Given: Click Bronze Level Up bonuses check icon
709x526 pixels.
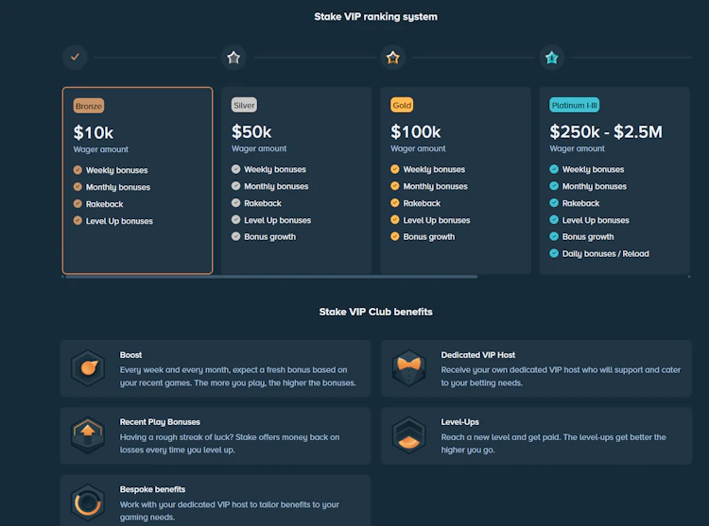Looking at the screenshot, I should [78, 220].
